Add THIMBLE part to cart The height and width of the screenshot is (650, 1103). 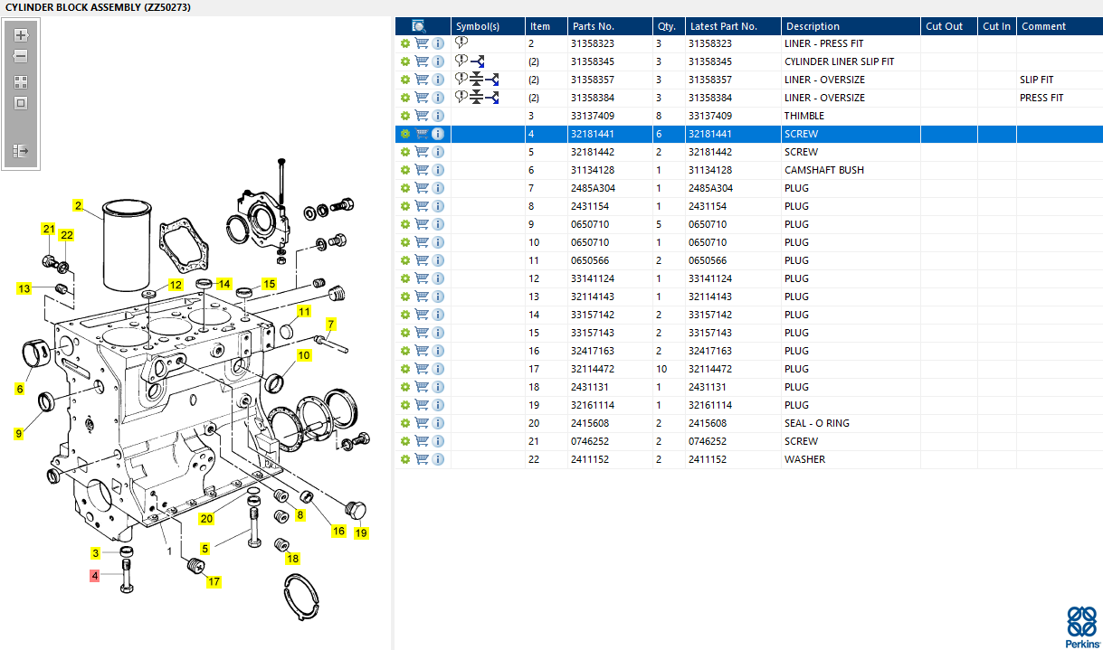(422, 116)
